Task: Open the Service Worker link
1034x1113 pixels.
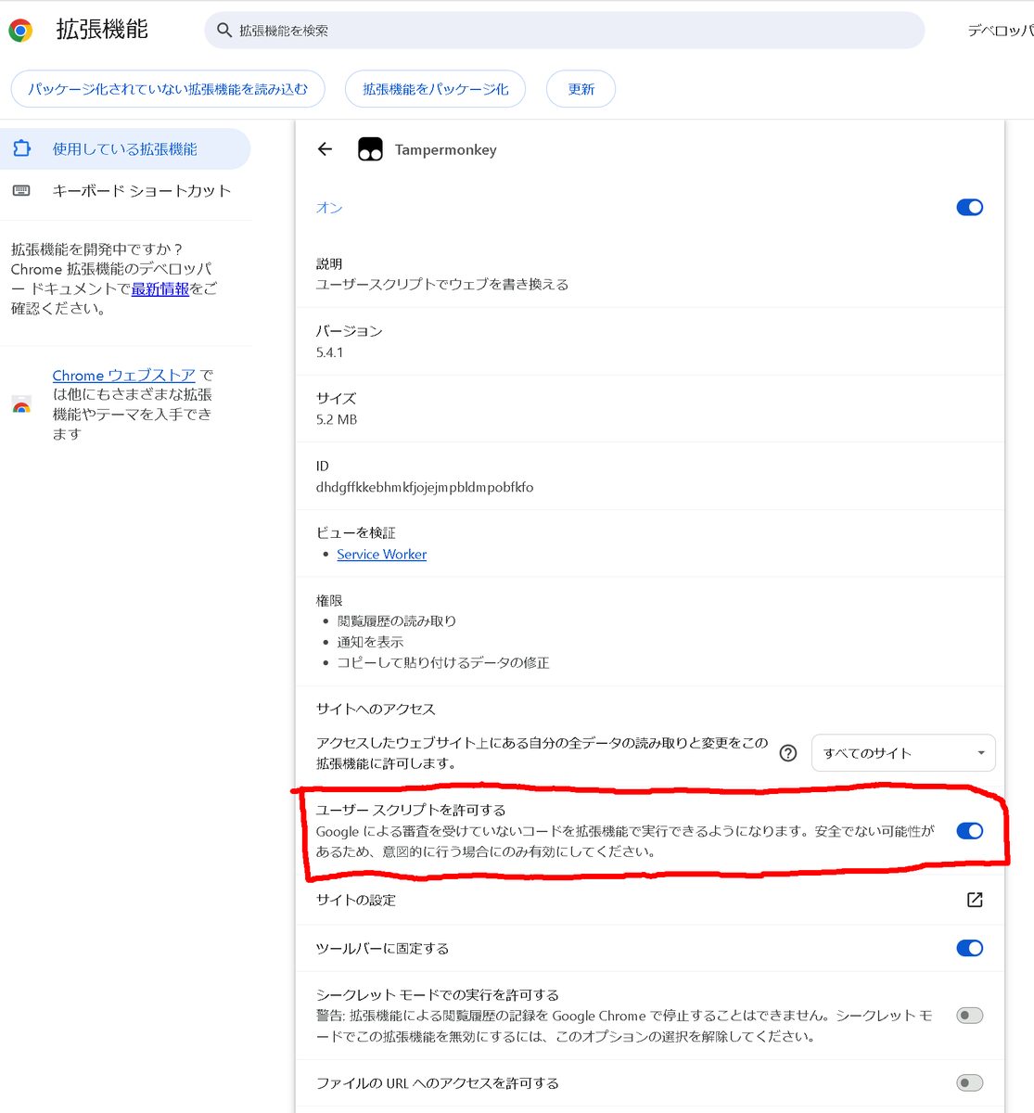Action: coord(381,554)
